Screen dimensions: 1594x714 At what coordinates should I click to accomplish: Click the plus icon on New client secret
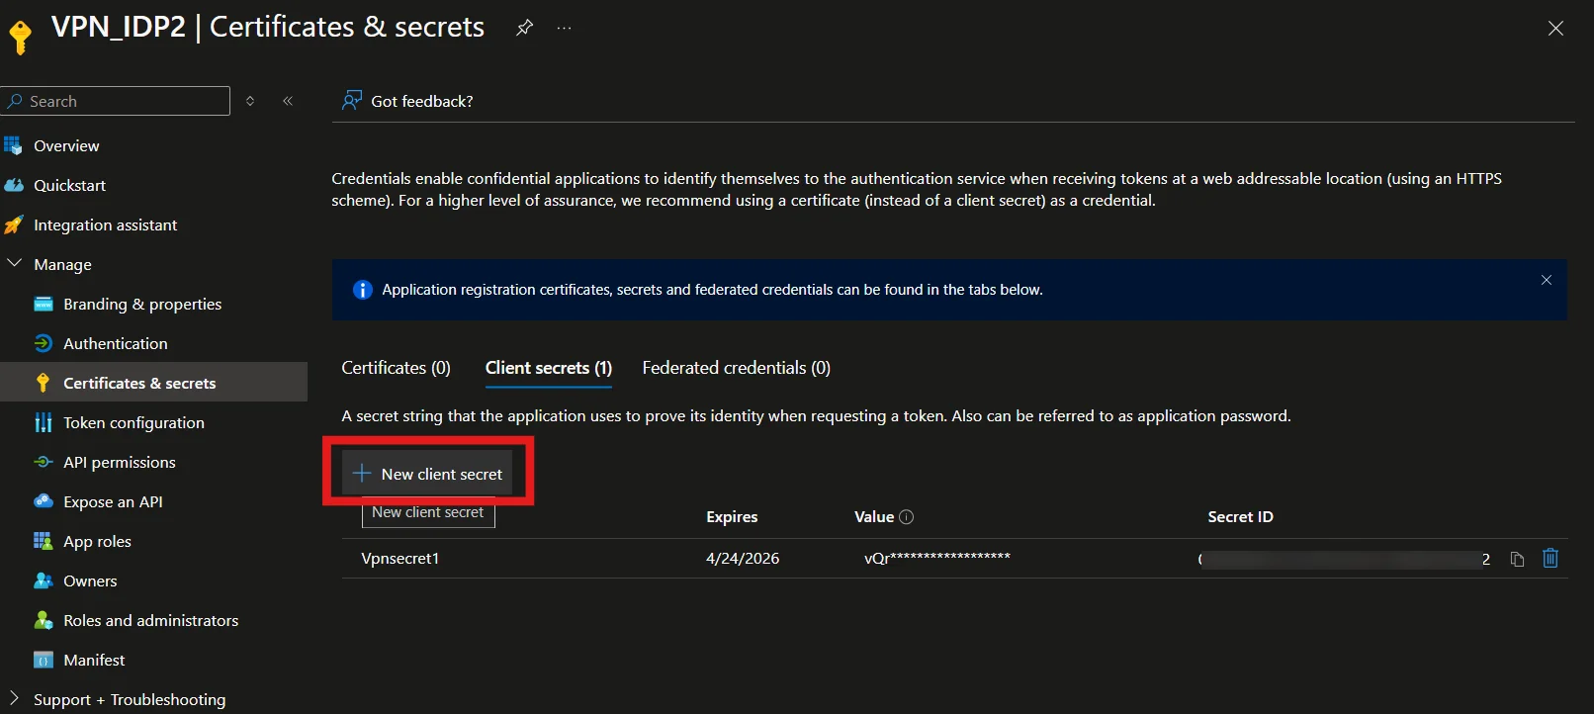[362, 474]
